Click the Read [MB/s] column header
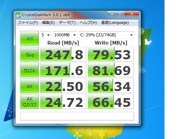The height and width of the screenshot is (139, 194). [x=63, y=43]
